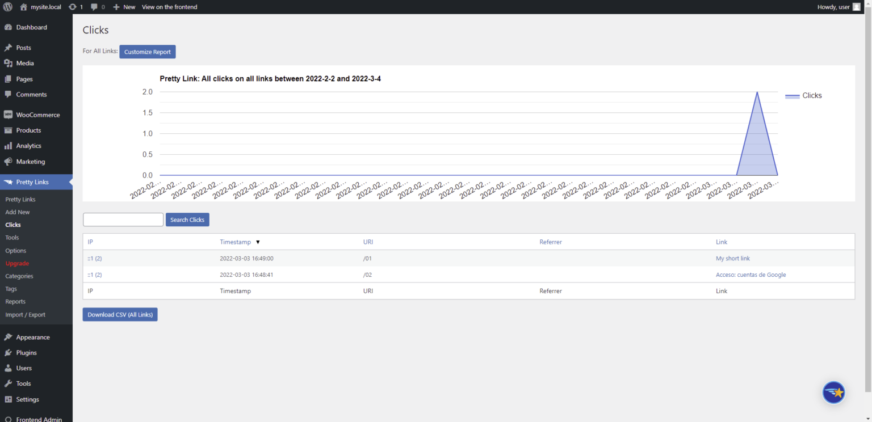Select Add New under Pretty Links
The width and height of the screenshot is (872, 422).
tap(17, 212)
